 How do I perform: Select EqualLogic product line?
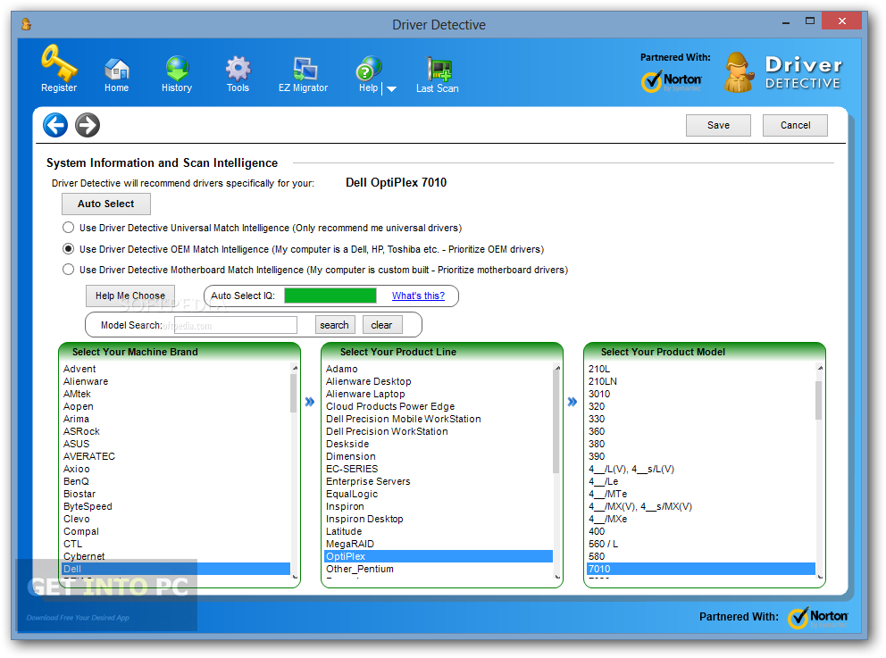point(352,494)
